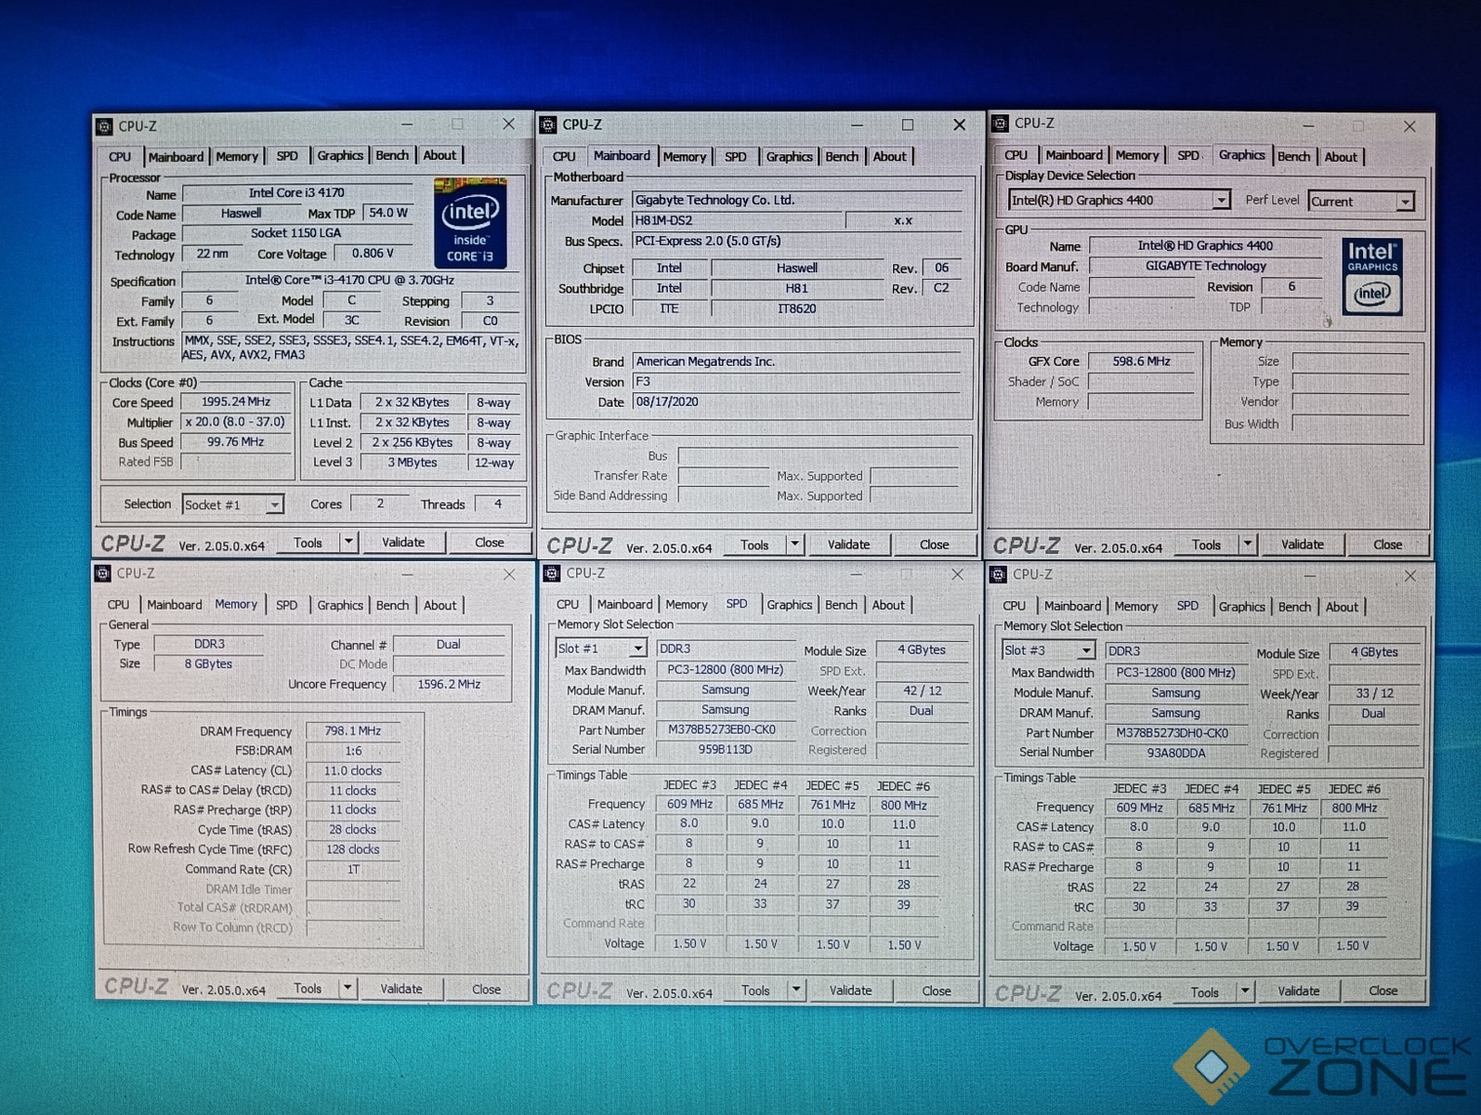This screenshot has width=1481, height=1115.
Task: Click the CPU-Z app icon in the Slot #1 SPD window title bar
Action: pos(552,573)
